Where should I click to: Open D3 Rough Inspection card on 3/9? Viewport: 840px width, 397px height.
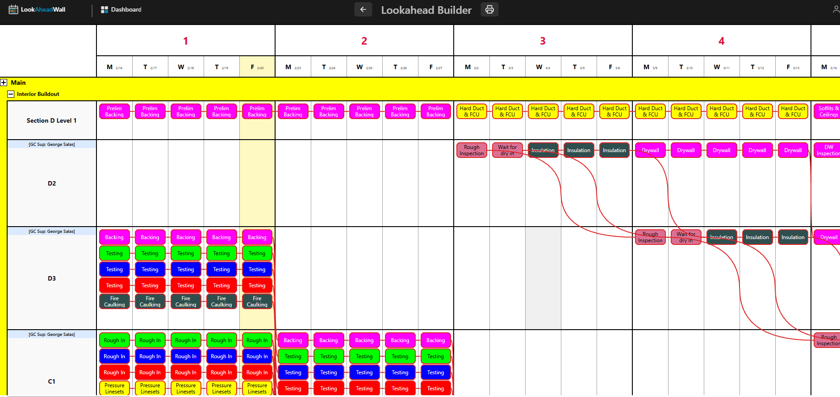click(x=650, y=237)
